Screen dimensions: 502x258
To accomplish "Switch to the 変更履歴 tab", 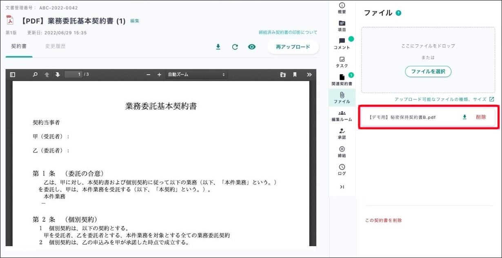I will tap(55, 47).
